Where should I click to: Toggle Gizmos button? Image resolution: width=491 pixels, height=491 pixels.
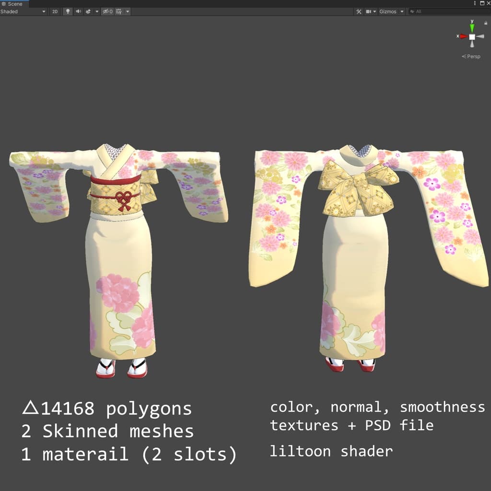point(387,12)
